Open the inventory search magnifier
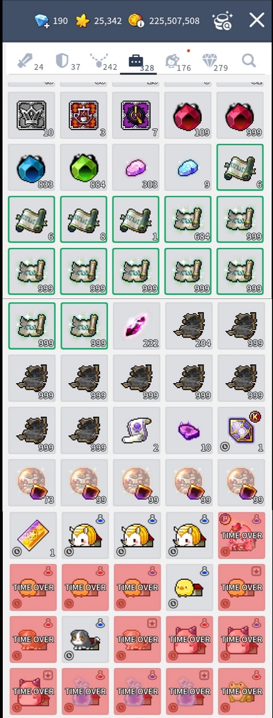Image resolution: width=273 pixels, height=718 pixels. tap(249, 60)
